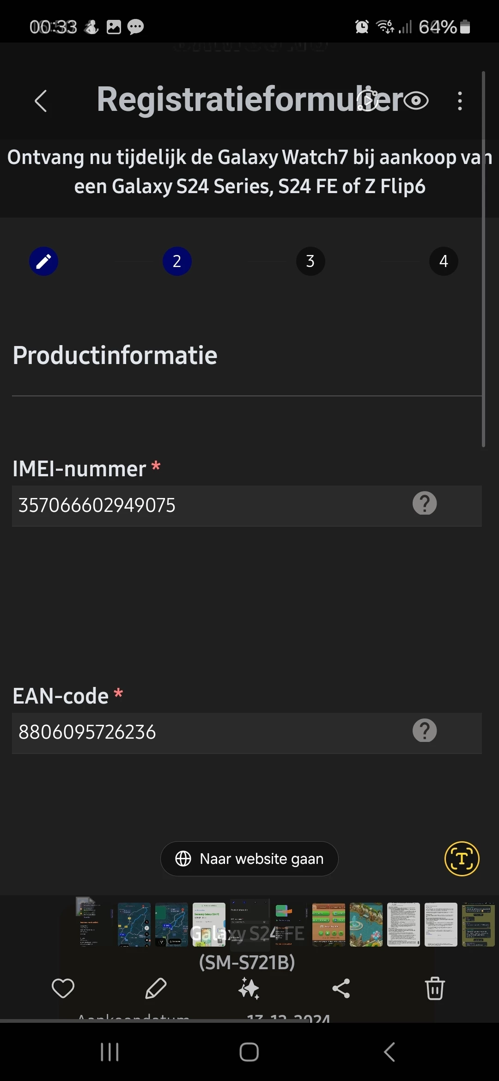Viewport: 499px width, 1081px height.
Task: Mark the image as favorite with the heart
Action: tap(63, 989)
